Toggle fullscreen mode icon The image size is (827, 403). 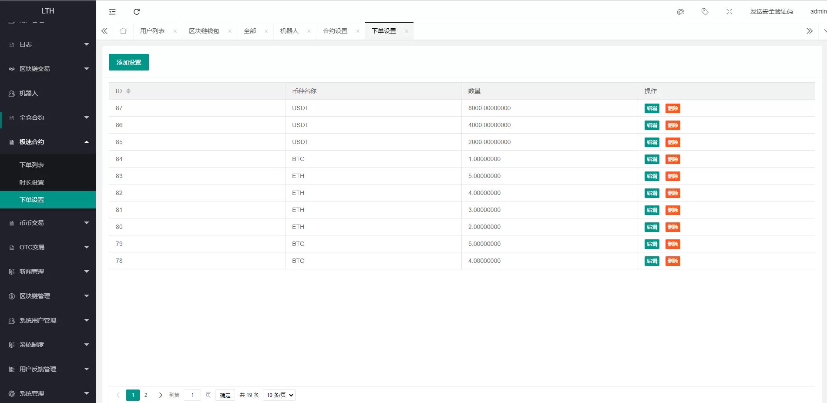pyautogui.click(x=730, y=12)
